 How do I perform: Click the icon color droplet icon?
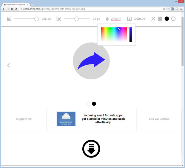[107, 19]
